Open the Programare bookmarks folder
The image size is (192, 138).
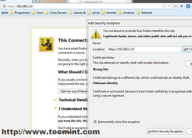click(20, 13)
